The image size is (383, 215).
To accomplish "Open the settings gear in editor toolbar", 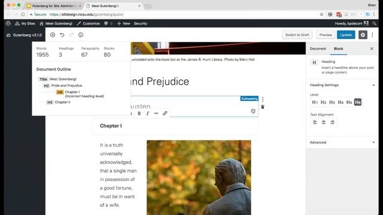I will coord(363,35).
